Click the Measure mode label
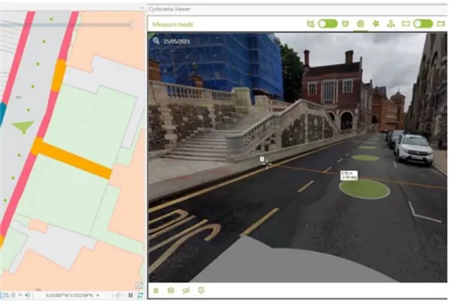 (173, 24)
